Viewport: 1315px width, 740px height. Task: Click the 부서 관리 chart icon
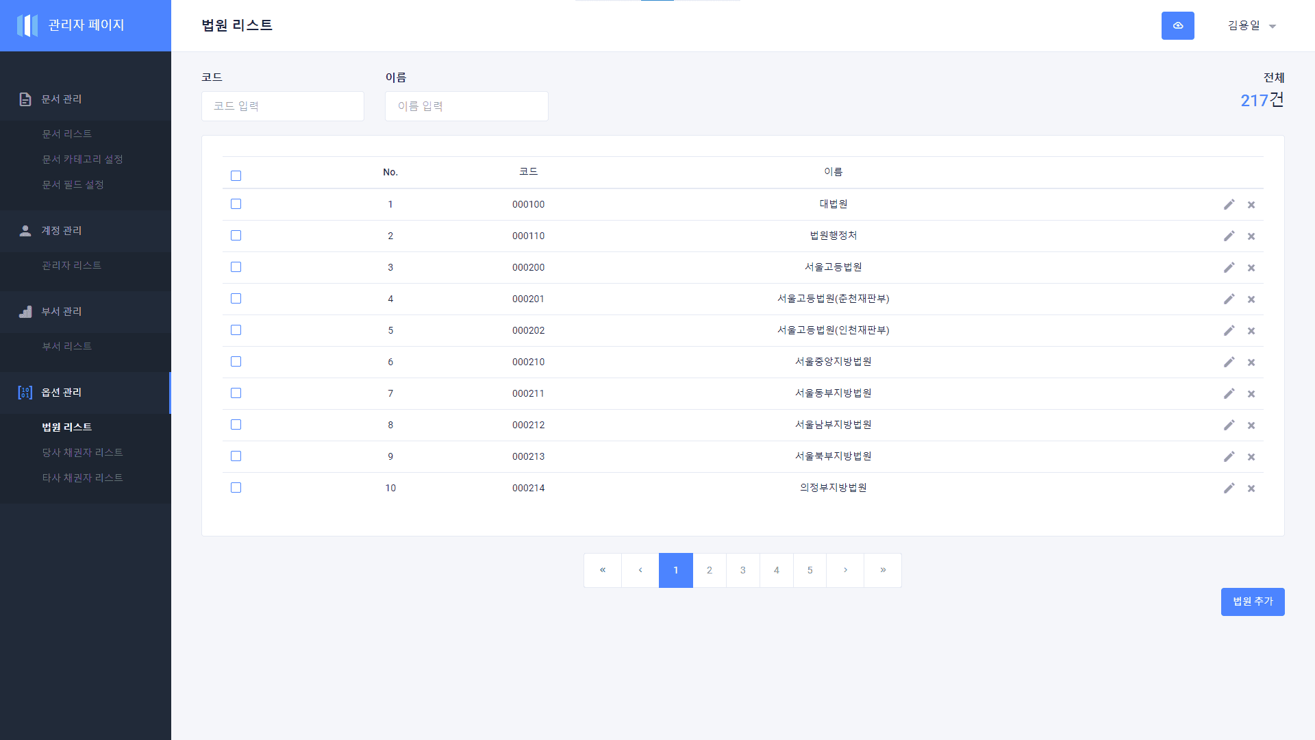tap(25, 312)
